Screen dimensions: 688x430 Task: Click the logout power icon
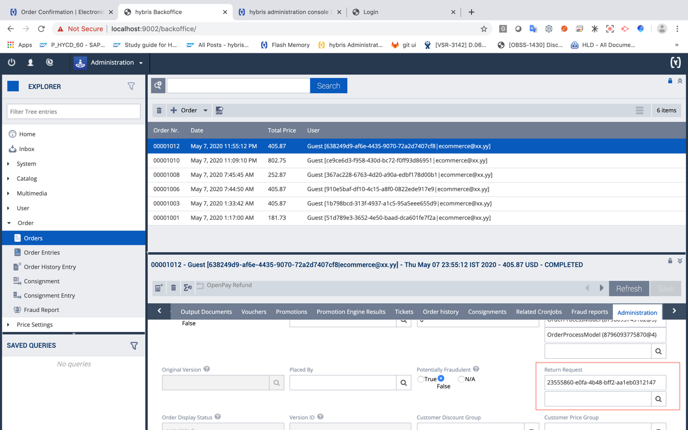click(12, 62)
